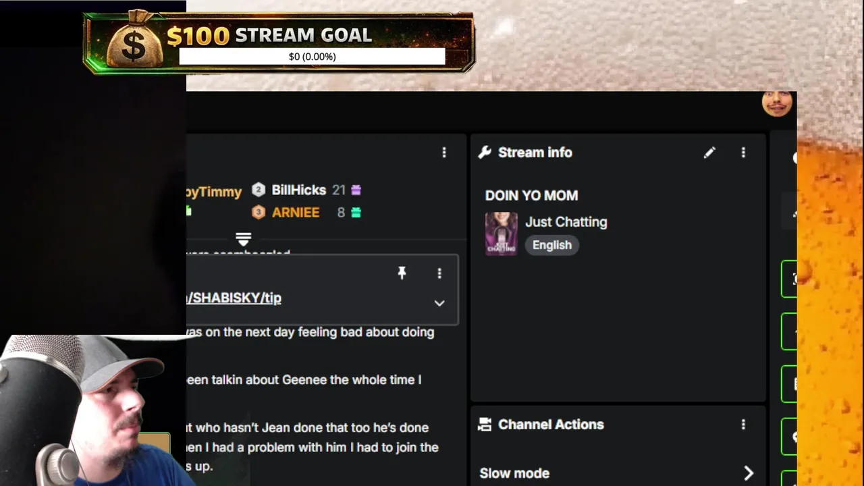This screenshot has width=864, height=486.
Task: Click the pencil edit icon in Stream info
Action: 709,153
